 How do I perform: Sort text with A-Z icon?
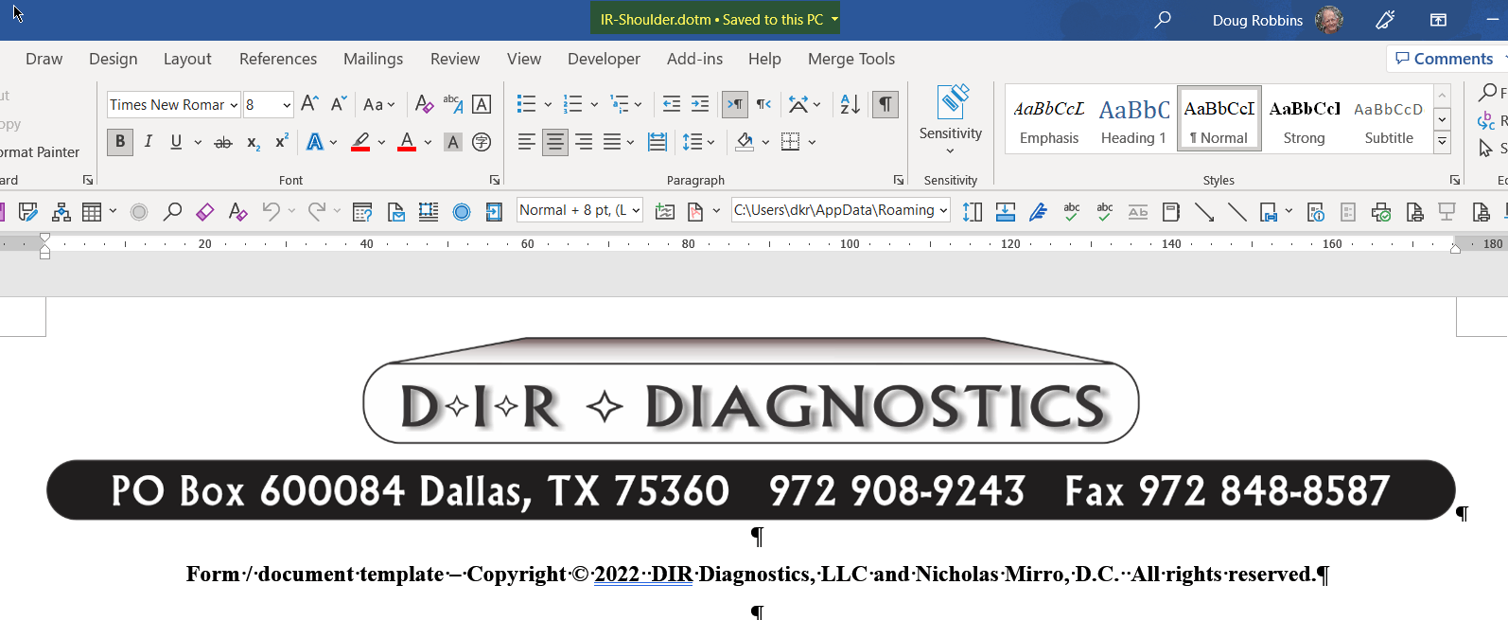(x=850, y=104)
